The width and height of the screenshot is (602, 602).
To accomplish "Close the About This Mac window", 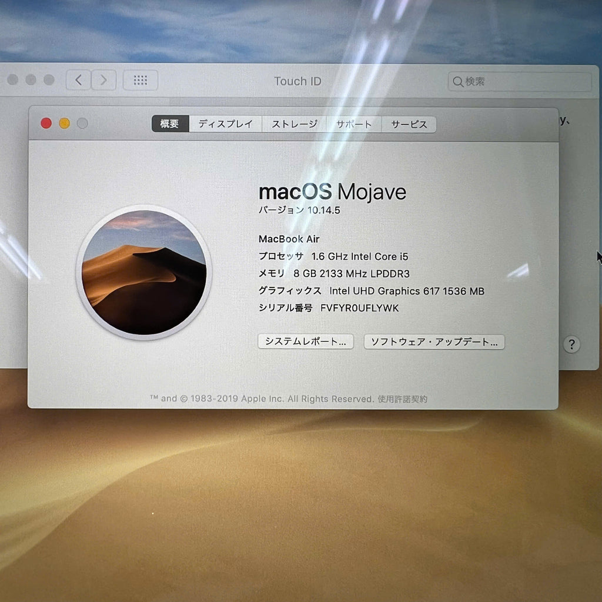I will pyautogui.click(x=46, y=123).
